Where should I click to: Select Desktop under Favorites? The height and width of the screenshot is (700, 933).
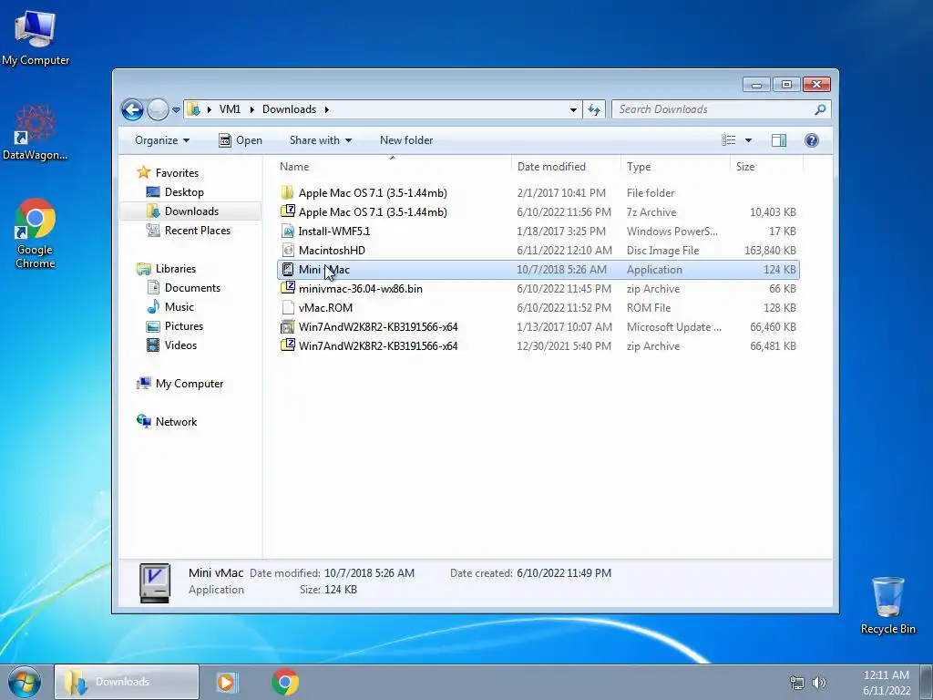point(184,192)
